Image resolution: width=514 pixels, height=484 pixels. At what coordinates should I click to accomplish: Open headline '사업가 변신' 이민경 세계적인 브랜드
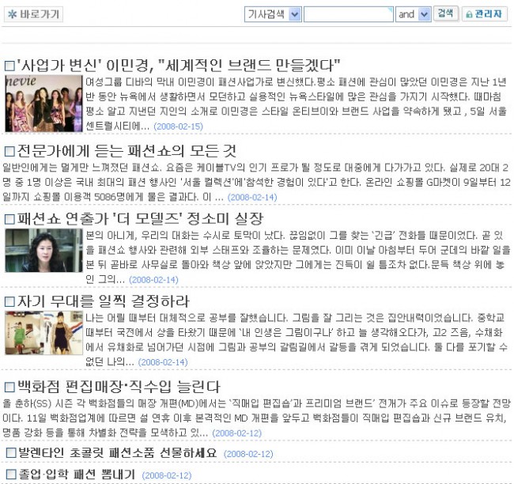pos(179,66)
